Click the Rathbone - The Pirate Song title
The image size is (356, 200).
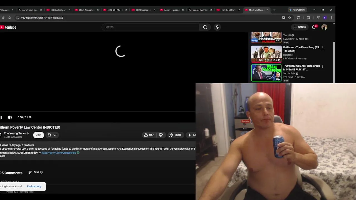tap(301, 49)
